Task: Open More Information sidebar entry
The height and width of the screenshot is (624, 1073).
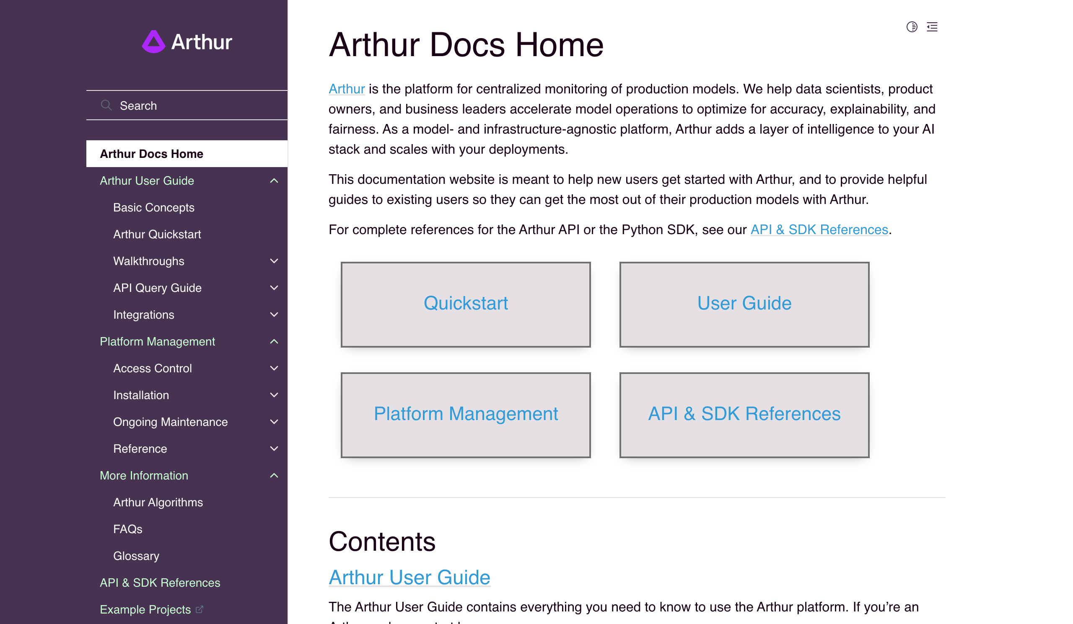Action: coord(144,476)
